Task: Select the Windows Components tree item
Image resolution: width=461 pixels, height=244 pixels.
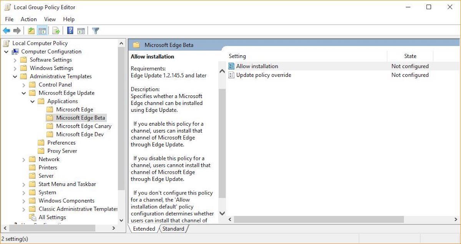Action: pyautogui.click(x=66, y=201)
